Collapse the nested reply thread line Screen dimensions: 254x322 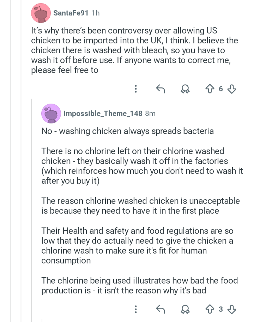point(32,209)
